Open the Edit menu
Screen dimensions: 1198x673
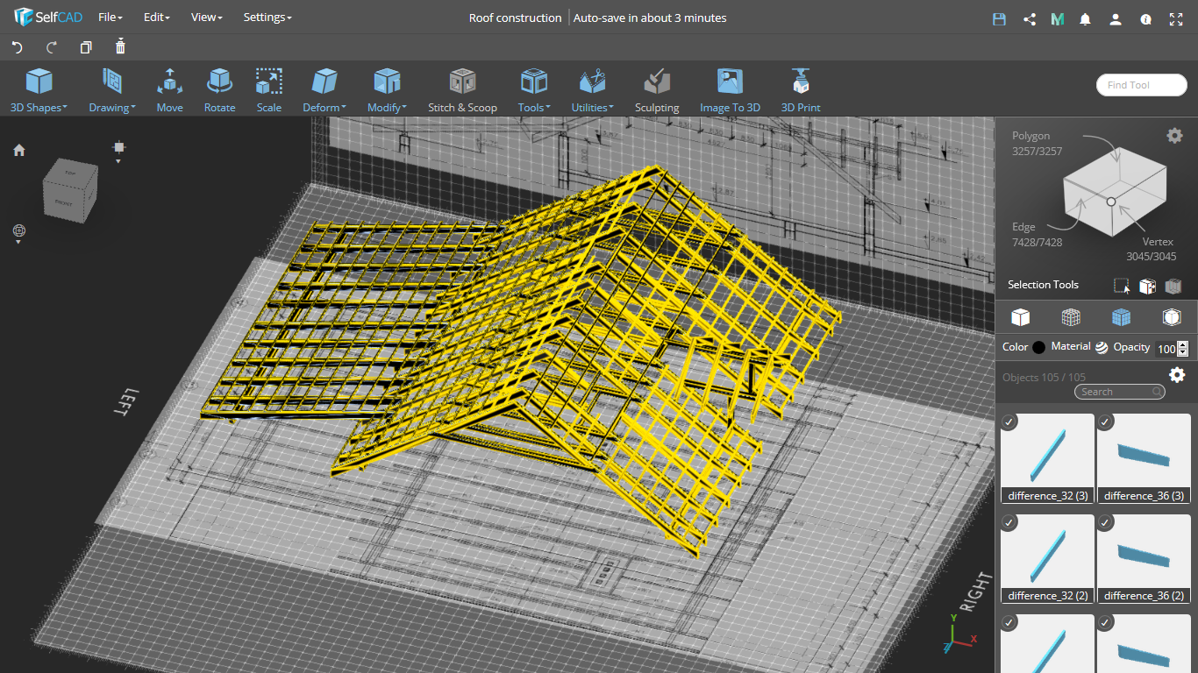[x=156, y=18]
